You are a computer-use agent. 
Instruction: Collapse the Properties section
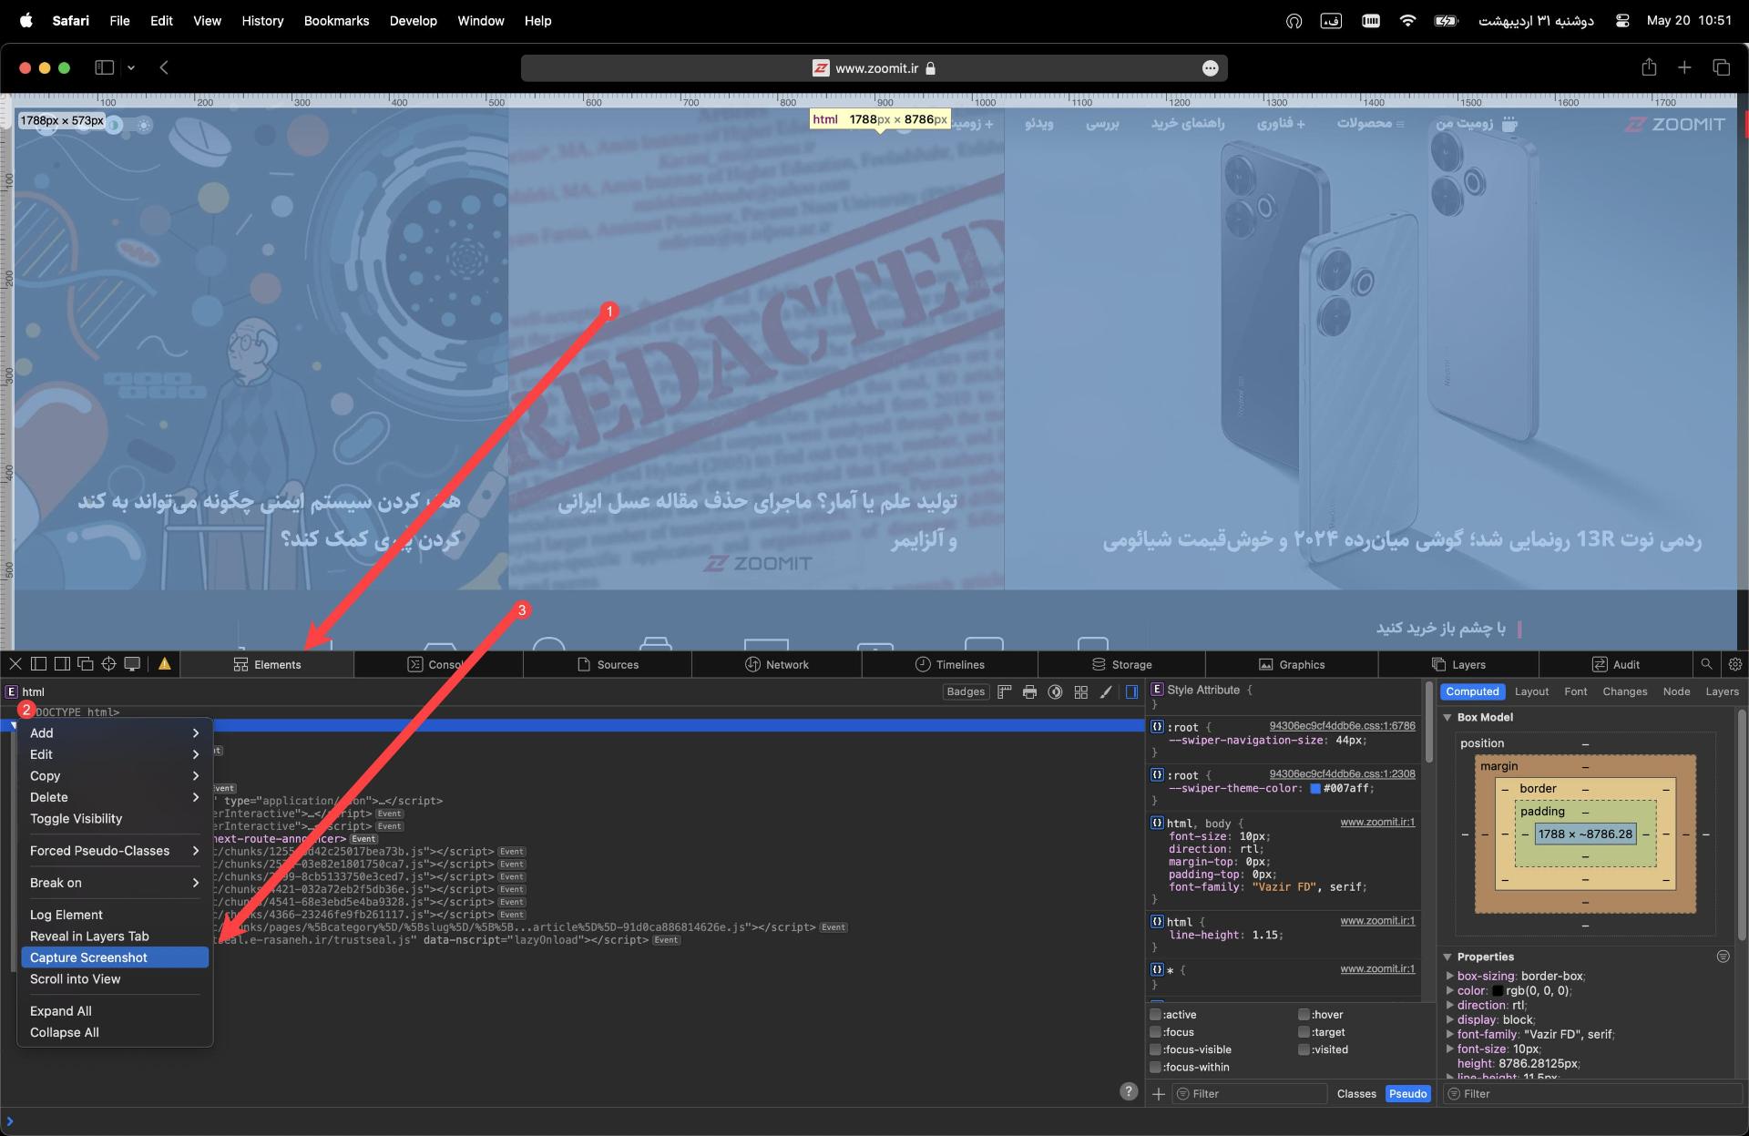[x=1447, y=957]
